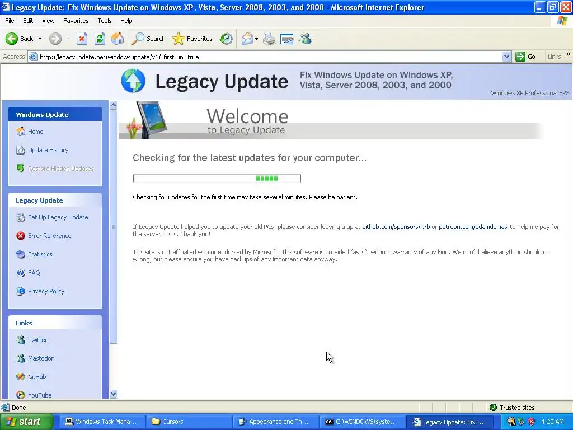Image resolution: width=573 pixels, height=430 pixels.
Task: Click the Windows XP Professional SP3 text
Action: click(x=530, y=93)
